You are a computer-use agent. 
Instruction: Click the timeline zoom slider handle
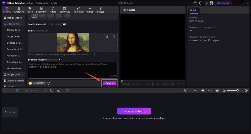coord(238,91)
